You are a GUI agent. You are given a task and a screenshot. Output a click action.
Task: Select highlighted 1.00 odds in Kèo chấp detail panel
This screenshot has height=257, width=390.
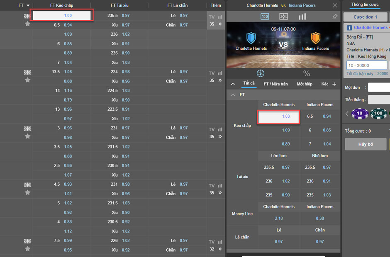point(278,116)
